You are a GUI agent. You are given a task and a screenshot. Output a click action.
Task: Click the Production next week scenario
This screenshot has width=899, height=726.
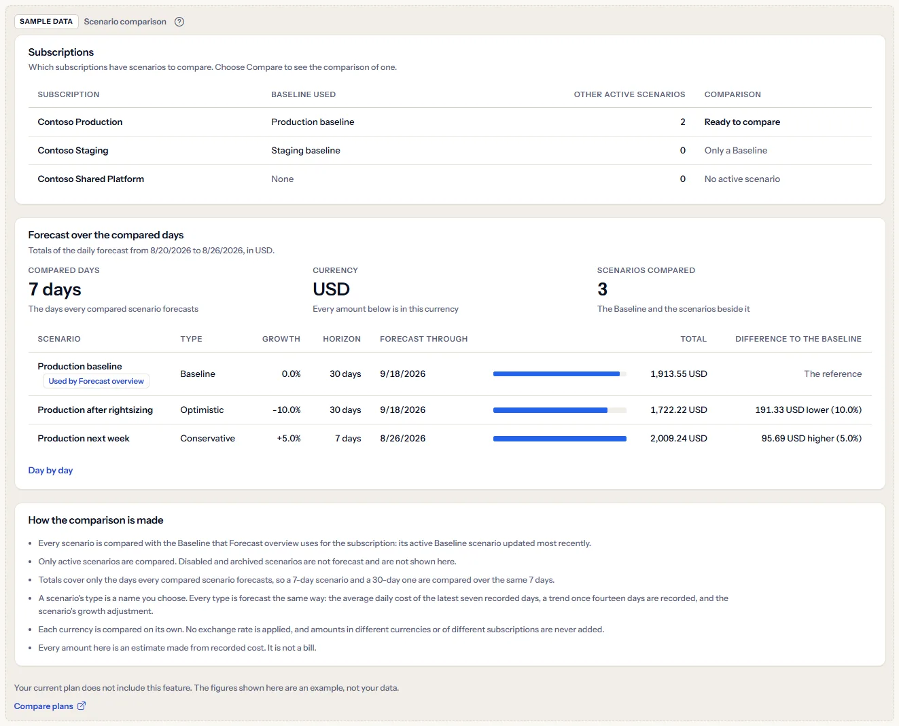point(84,439)
